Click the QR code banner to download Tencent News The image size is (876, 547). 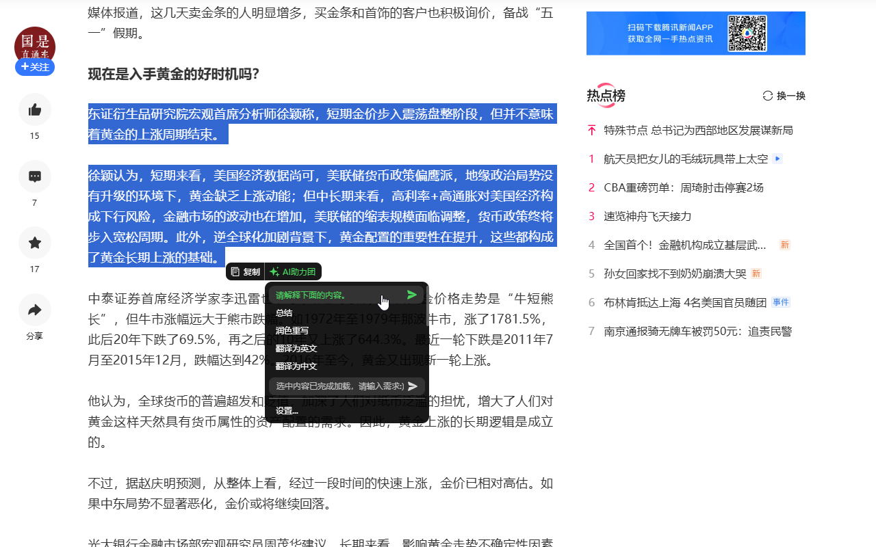[695, 33]
